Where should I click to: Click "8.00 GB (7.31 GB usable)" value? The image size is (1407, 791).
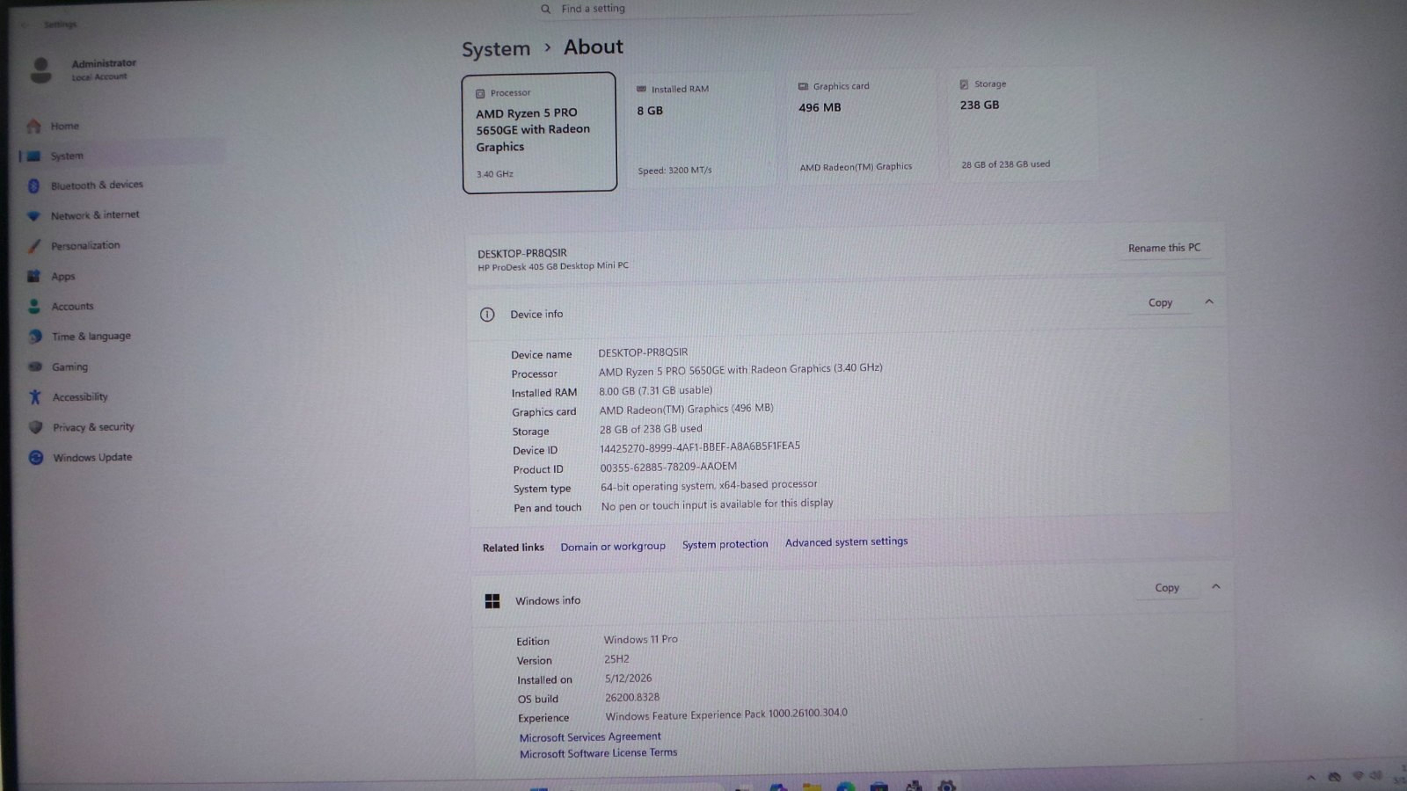pos(655,390)
